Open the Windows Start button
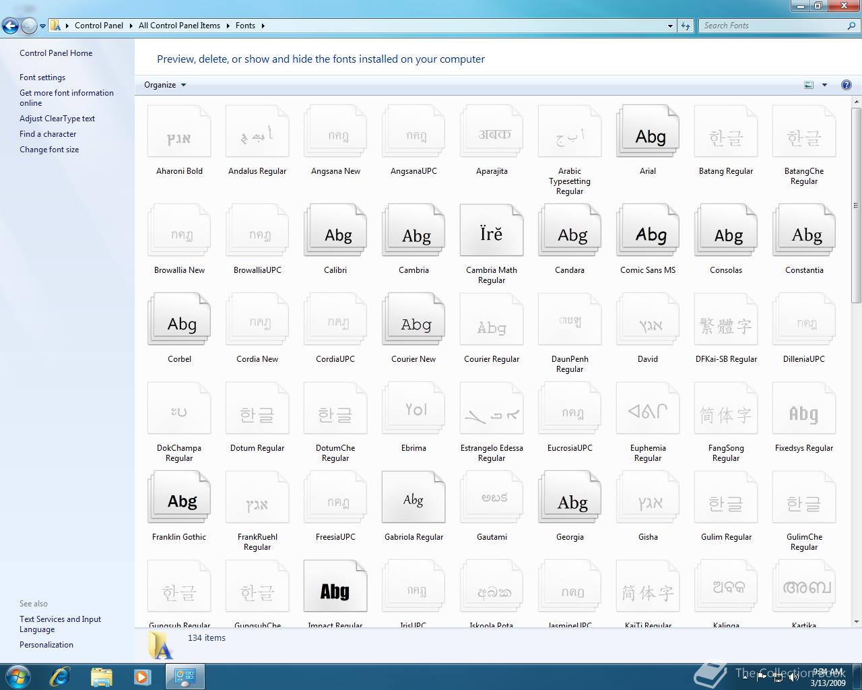This screenshot has height=690, width=862. click(18, 676)
